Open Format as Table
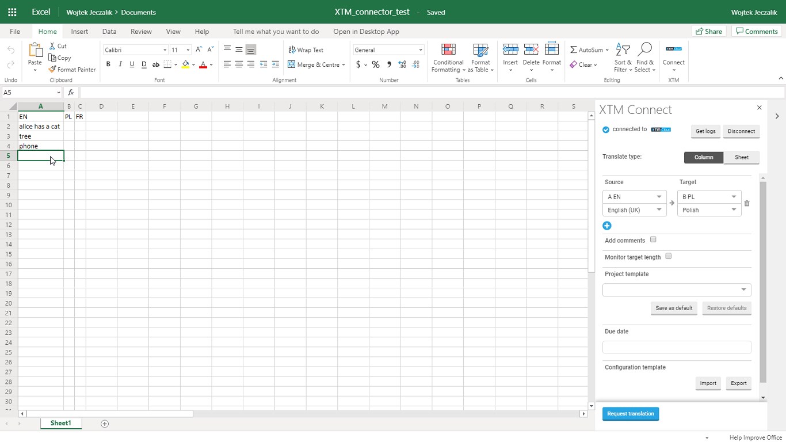The height and width of the screenshot is (442, 786). (480, 58)
